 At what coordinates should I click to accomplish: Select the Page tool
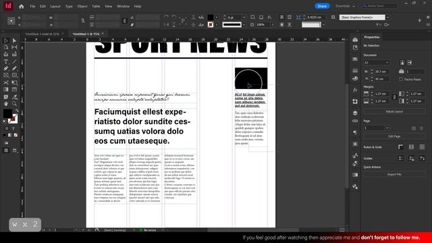(x=6, y=47)
